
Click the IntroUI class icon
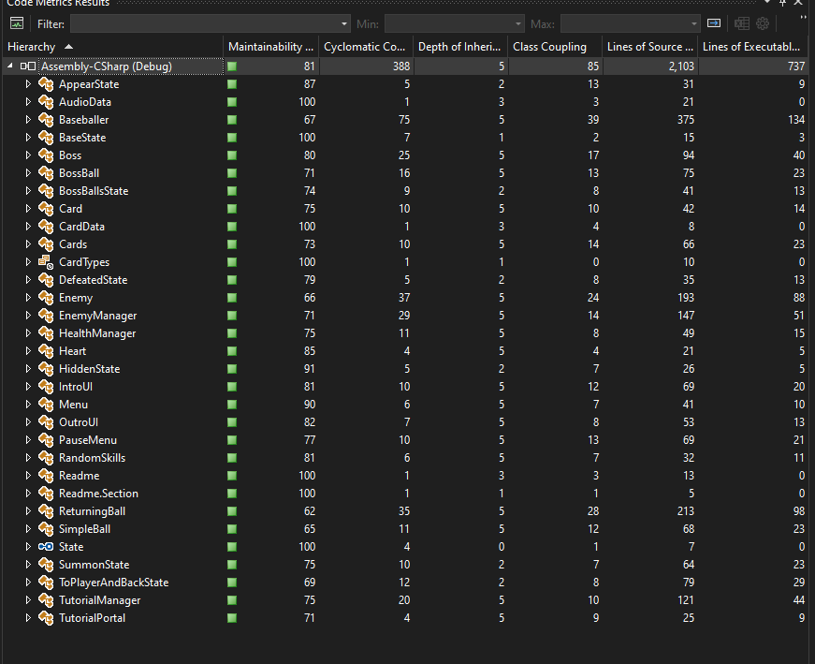[46, 387]
